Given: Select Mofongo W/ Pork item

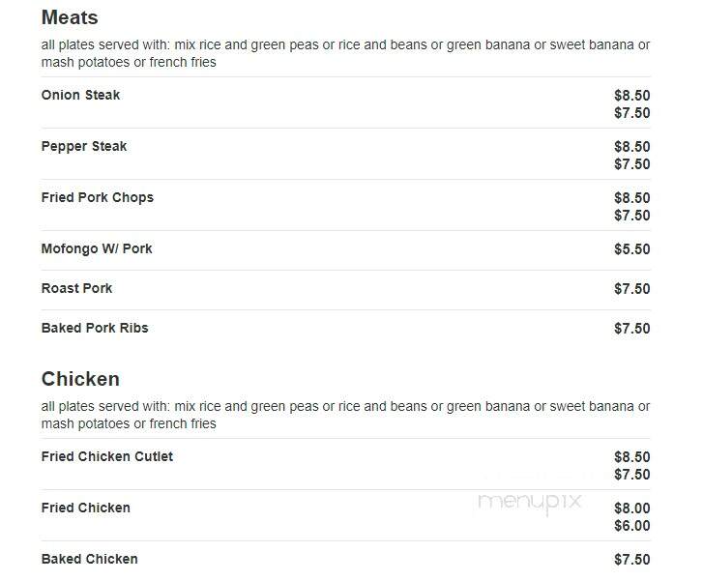Looking at the screenshot, I should pos(97,248).
